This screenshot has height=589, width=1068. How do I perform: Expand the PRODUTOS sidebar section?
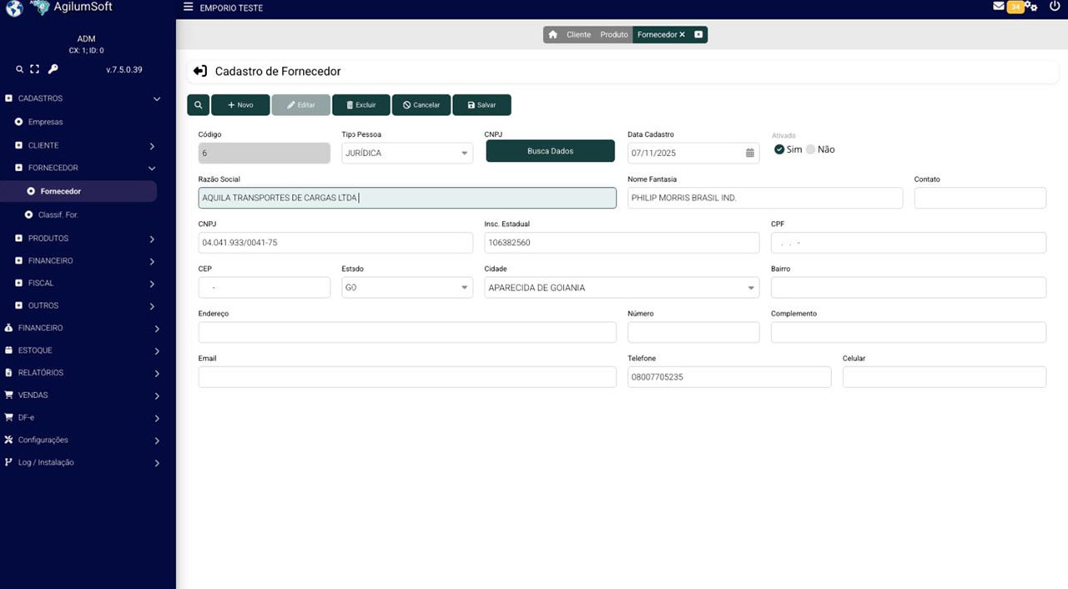[83, 239]
